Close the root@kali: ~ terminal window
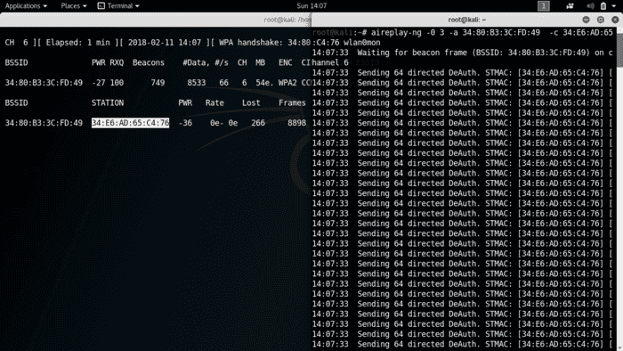This screenshot has height=351, width=623. pos(615,20)
